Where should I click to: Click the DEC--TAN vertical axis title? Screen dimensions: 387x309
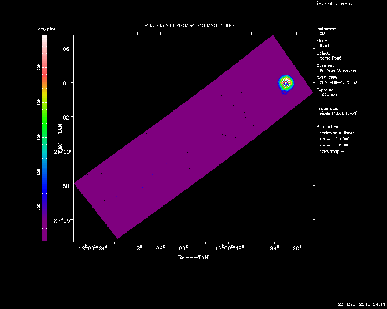click(x=60, y=139)
